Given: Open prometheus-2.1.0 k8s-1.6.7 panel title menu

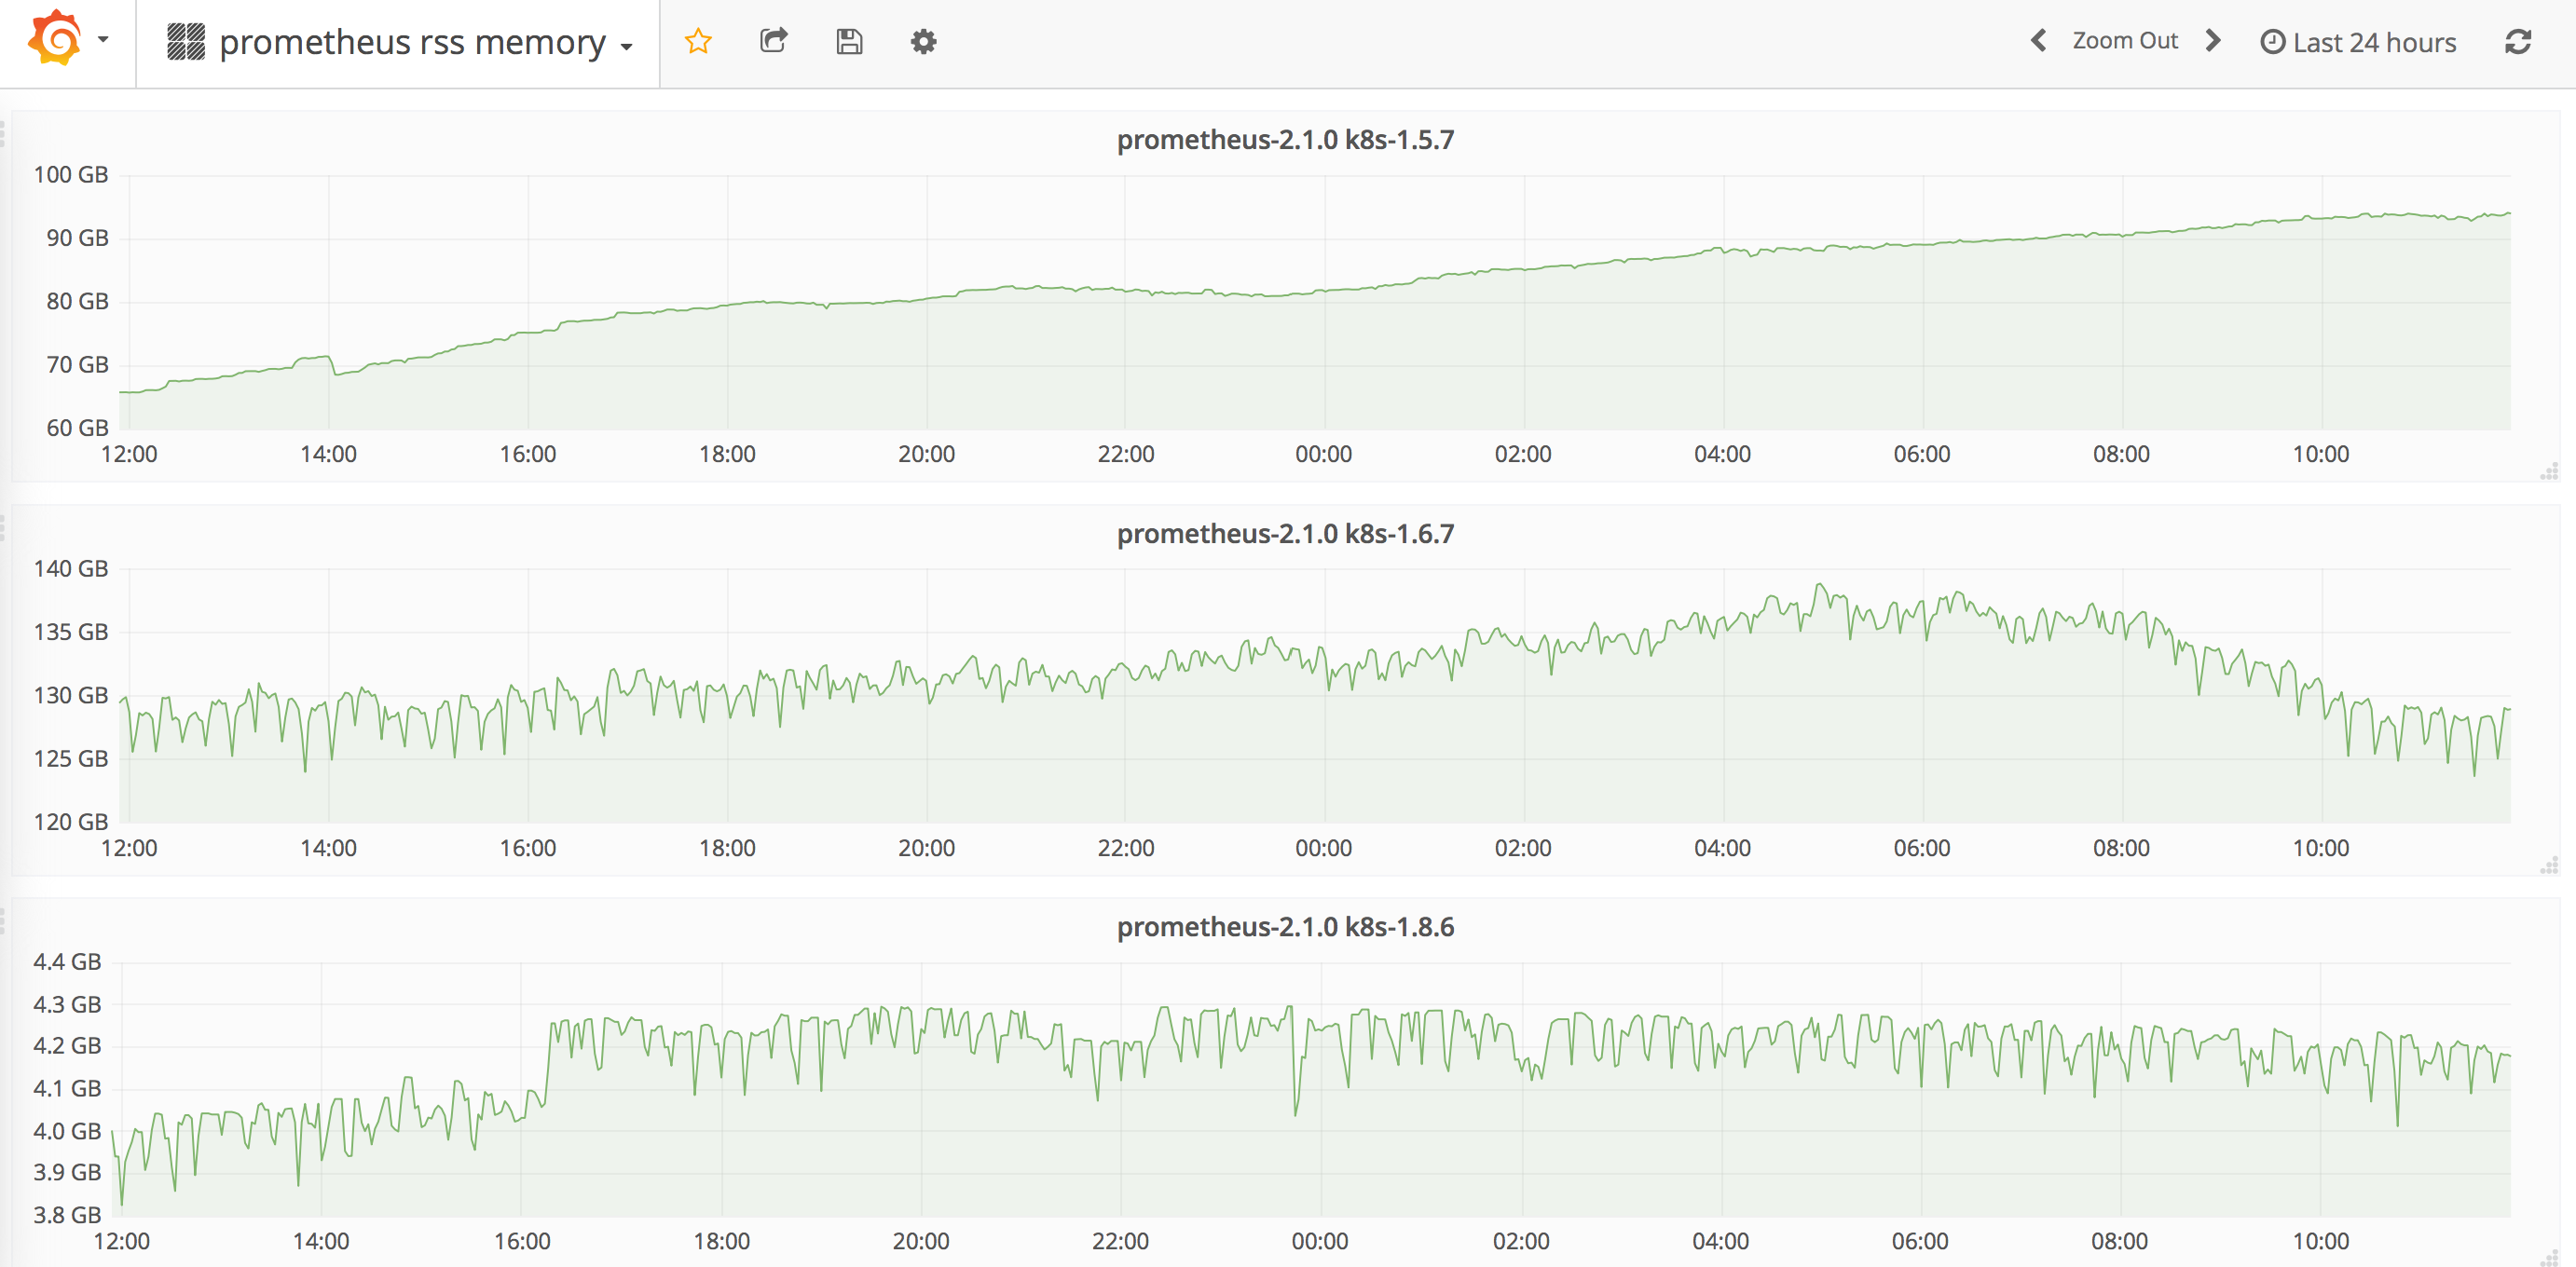Looking at the screenshot, I should click(1285, 534).
